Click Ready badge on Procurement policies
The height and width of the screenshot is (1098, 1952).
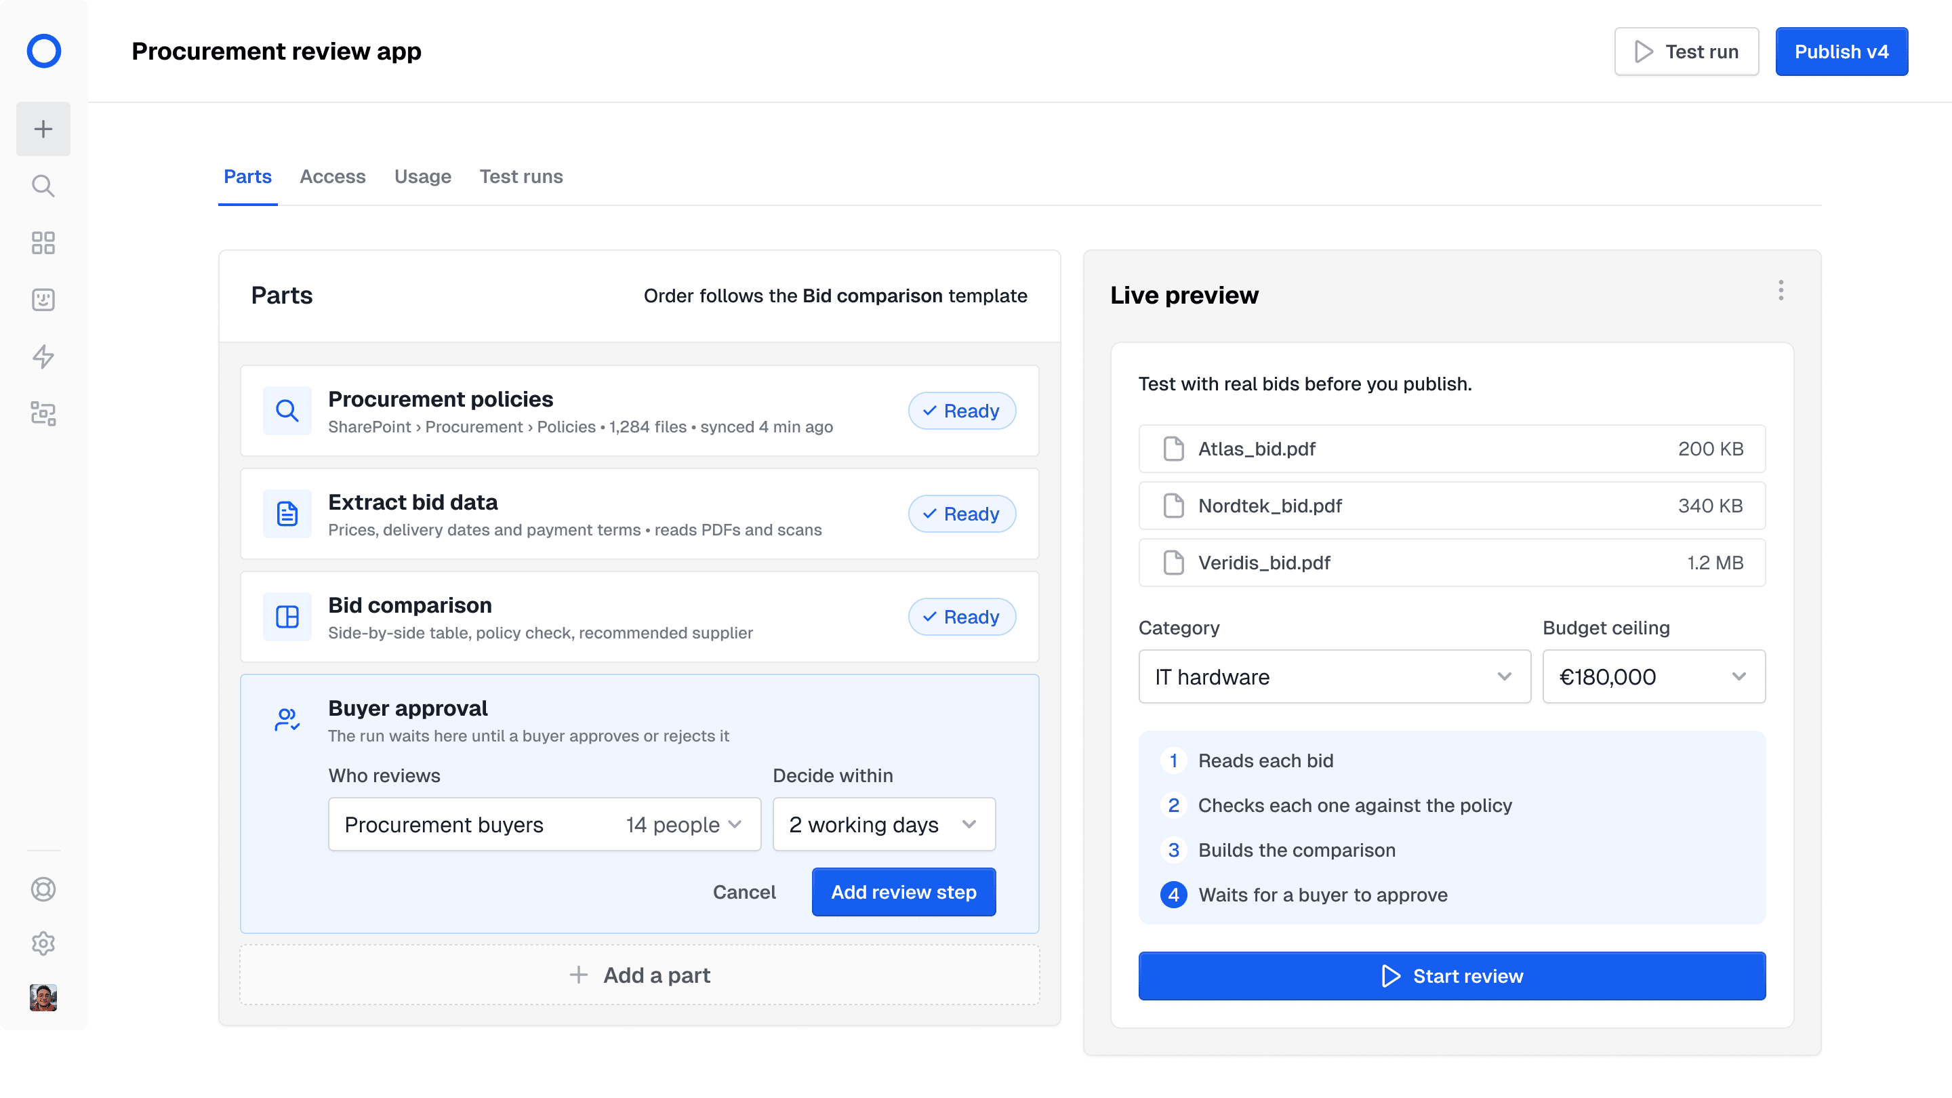click(962, 411)
